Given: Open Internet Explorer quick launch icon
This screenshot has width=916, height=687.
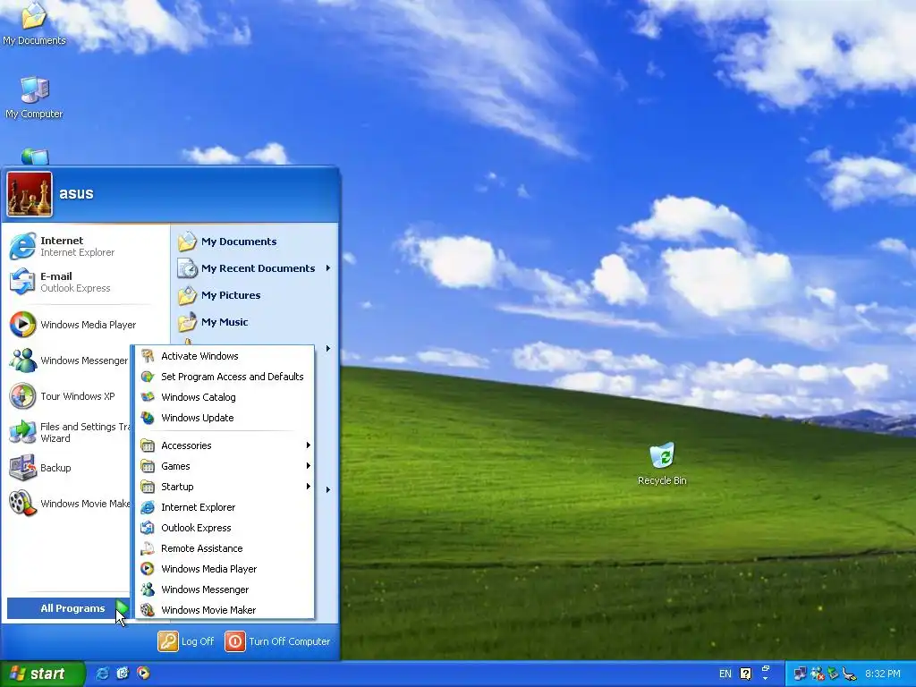Looking at the screenshot, I should (102, 674).
